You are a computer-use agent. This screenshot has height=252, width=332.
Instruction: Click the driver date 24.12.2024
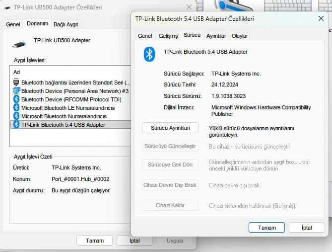(225, 84)
